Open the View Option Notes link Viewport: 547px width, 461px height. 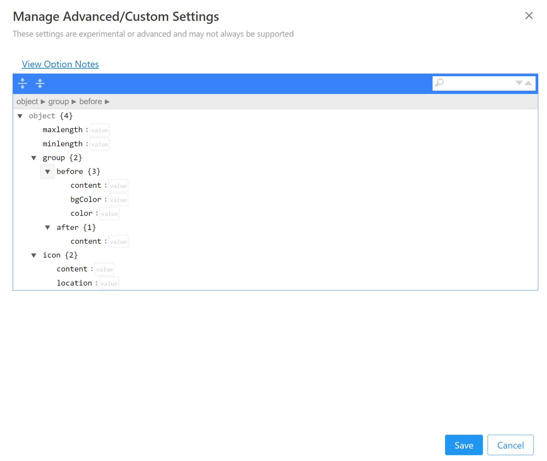pyautogui.click(x=60, y=64)
